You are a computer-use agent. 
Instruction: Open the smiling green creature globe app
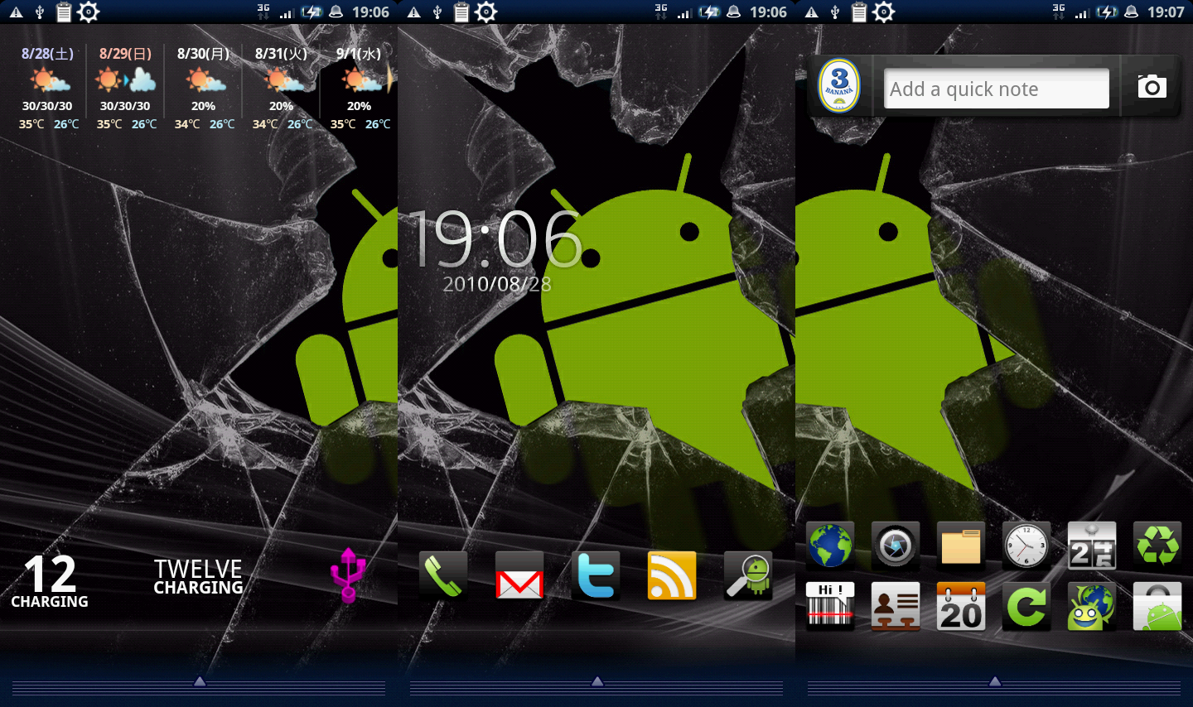coord(1092,607)
